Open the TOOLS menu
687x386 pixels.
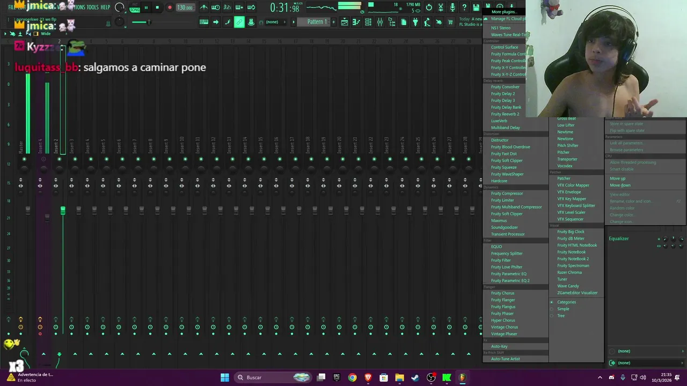point(93,8)
